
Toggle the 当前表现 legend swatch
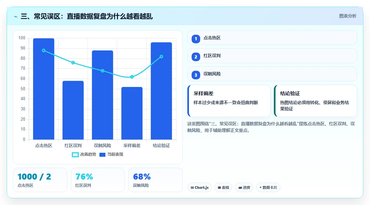pos(102,155)
